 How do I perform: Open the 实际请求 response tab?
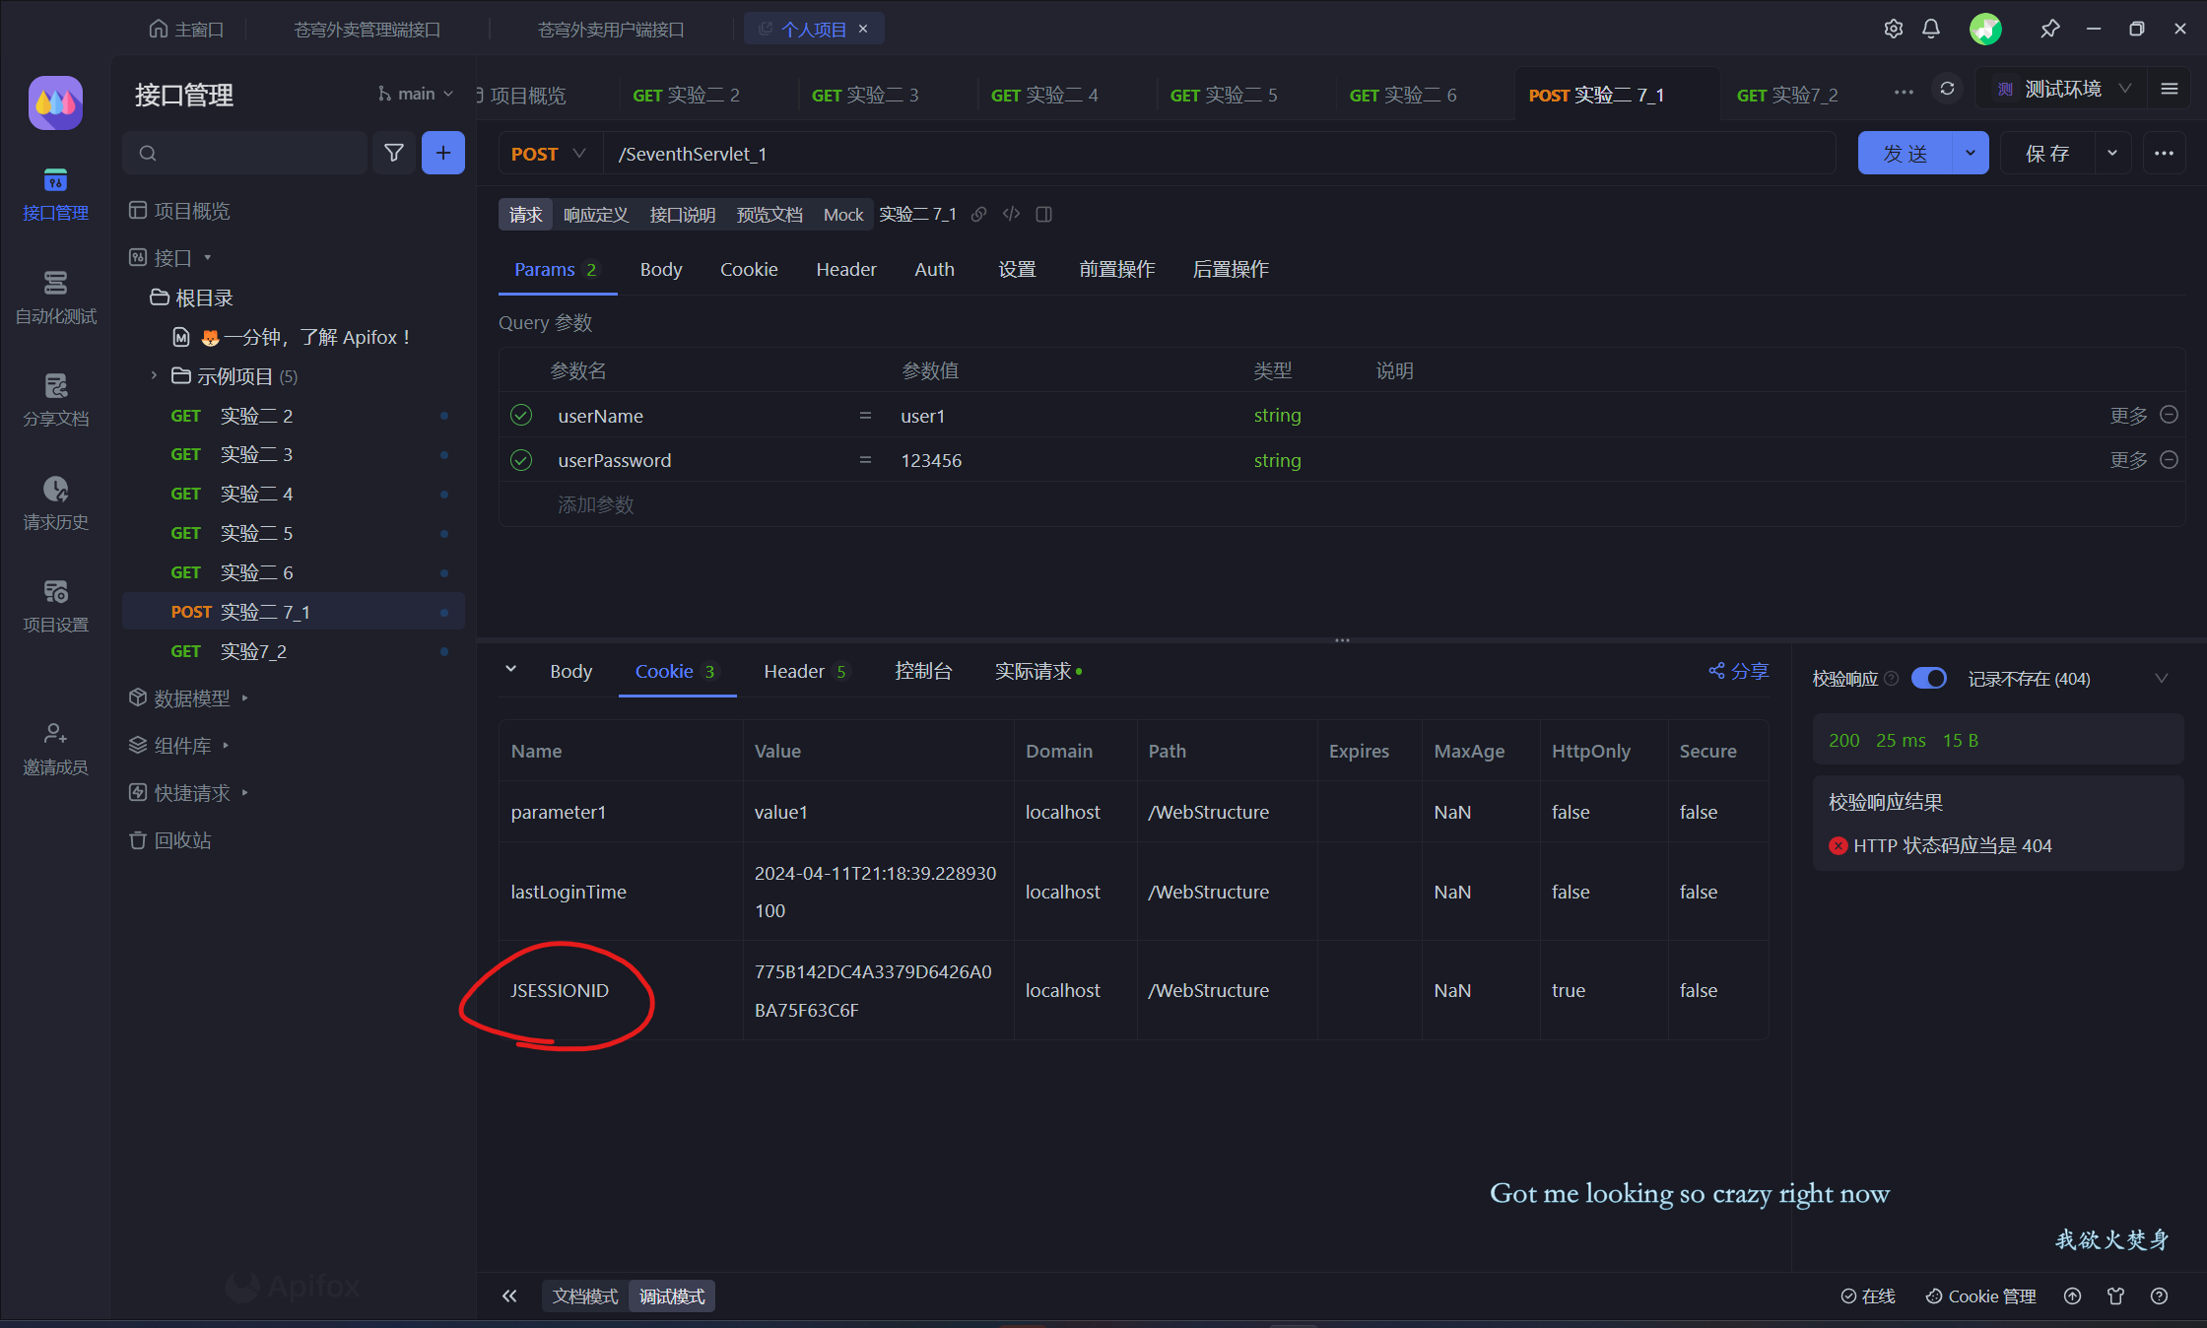pos(1037,671)
